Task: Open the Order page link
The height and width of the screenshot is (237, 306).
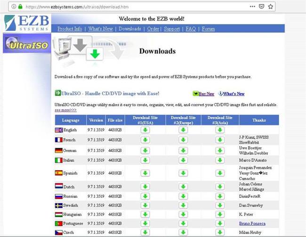Action: tap(153, 29)
